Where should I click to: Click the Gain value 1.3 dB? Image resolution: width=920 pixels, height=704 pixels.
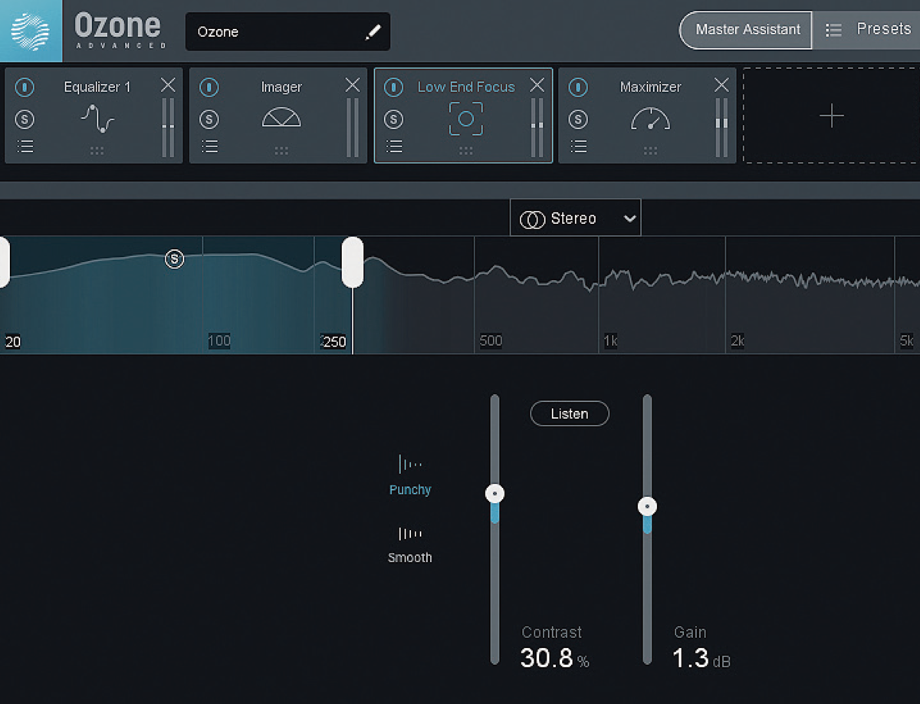(701, 658)
